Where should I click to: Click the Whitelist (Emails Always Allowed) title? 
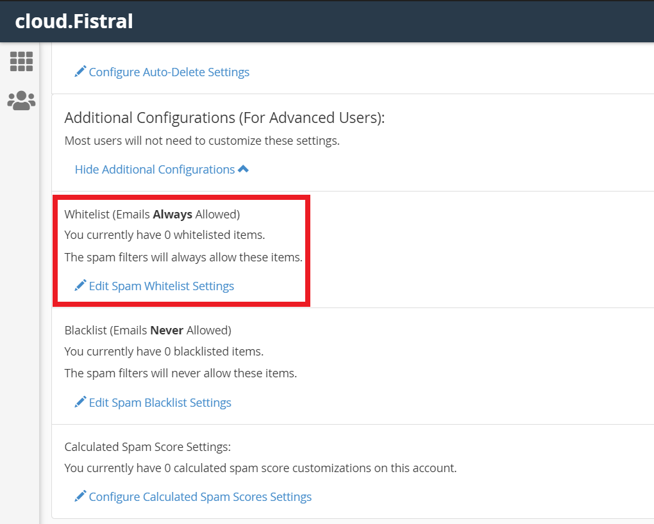[152, 215]
